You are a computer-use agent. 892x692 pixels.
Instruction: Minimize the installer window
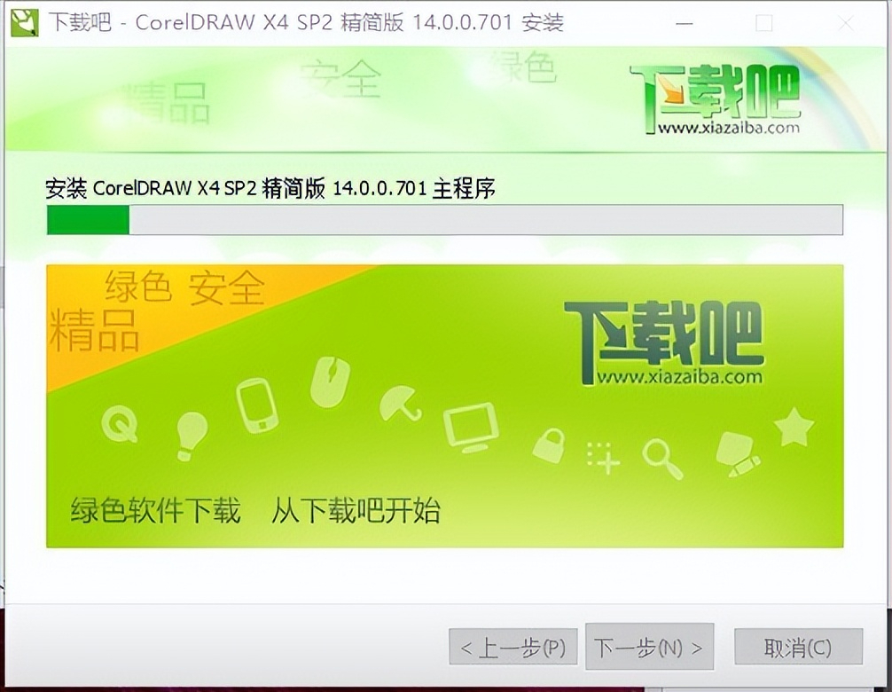[685, 23]
